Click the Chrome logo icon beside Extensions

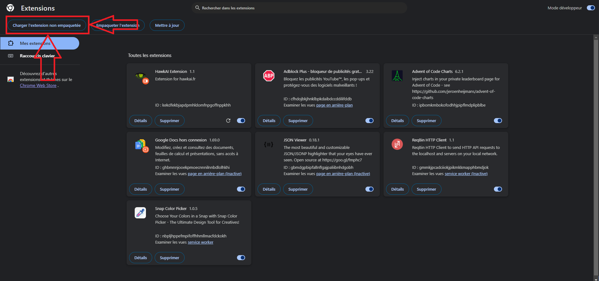(x=10, y=8)
